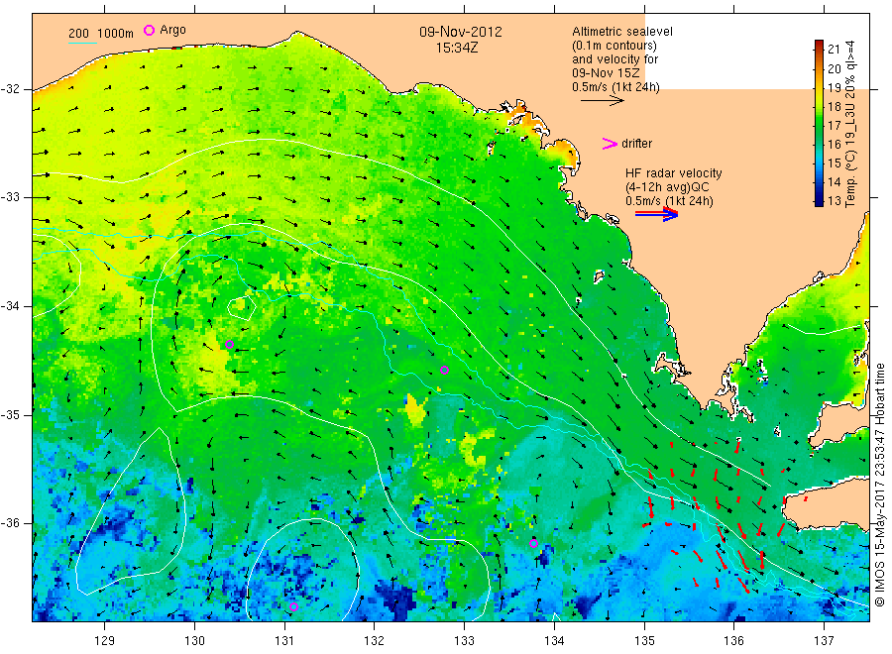Click the longitude label 136

click(733, 641)
